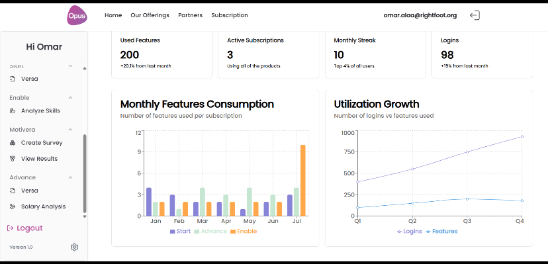Screen dimensions: 548x264
Task: Click the Q4 Logins data point
Action: [x=522, y=136]
